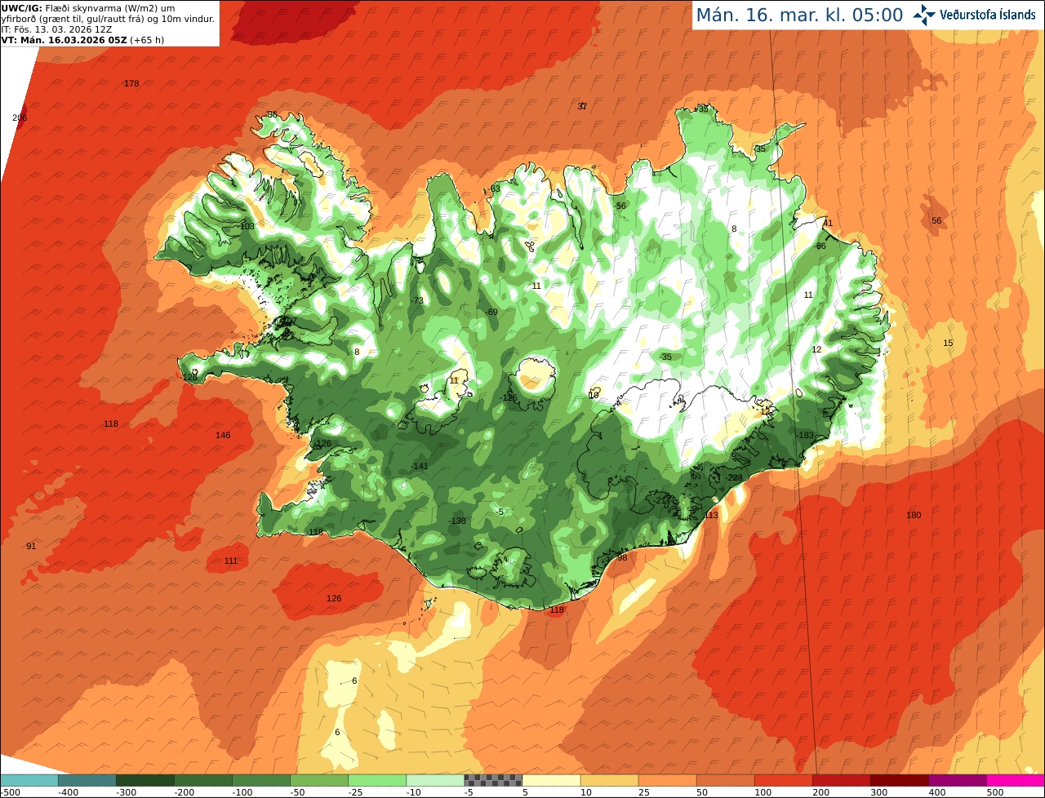Click the '-400' legend tick label
Screen dimensions: 1045x798
pos(68,792)
